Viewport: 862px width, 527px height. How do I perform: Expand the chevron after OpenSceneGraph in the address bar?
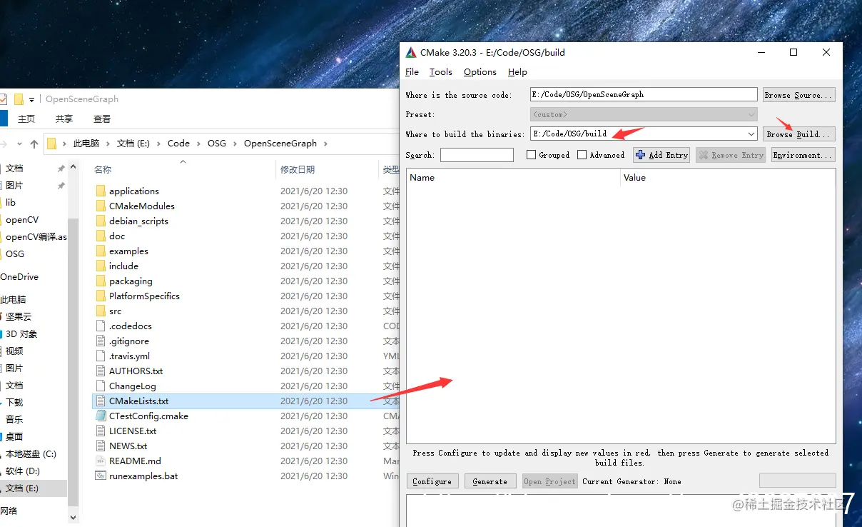(x=325, y=144)
